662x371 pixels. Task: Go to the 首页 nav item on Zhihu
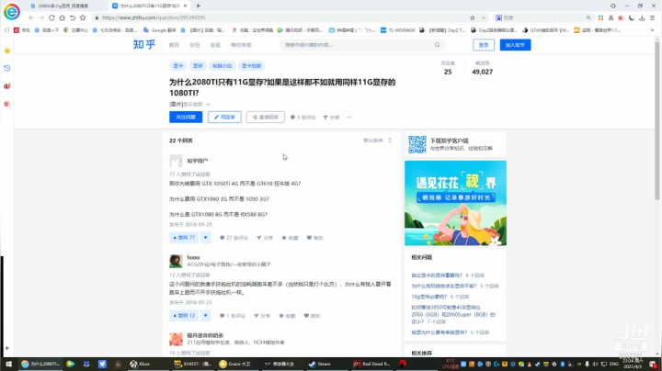pyautogui.click(x=174, y=45)
